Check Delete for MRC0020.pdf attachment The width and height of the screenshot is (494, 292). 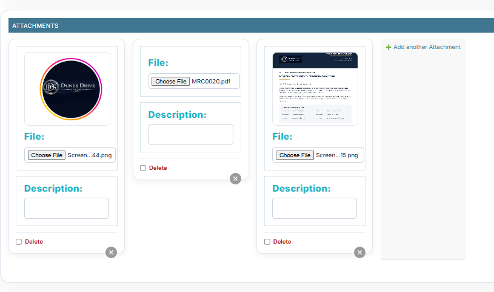tap(143, 168)
